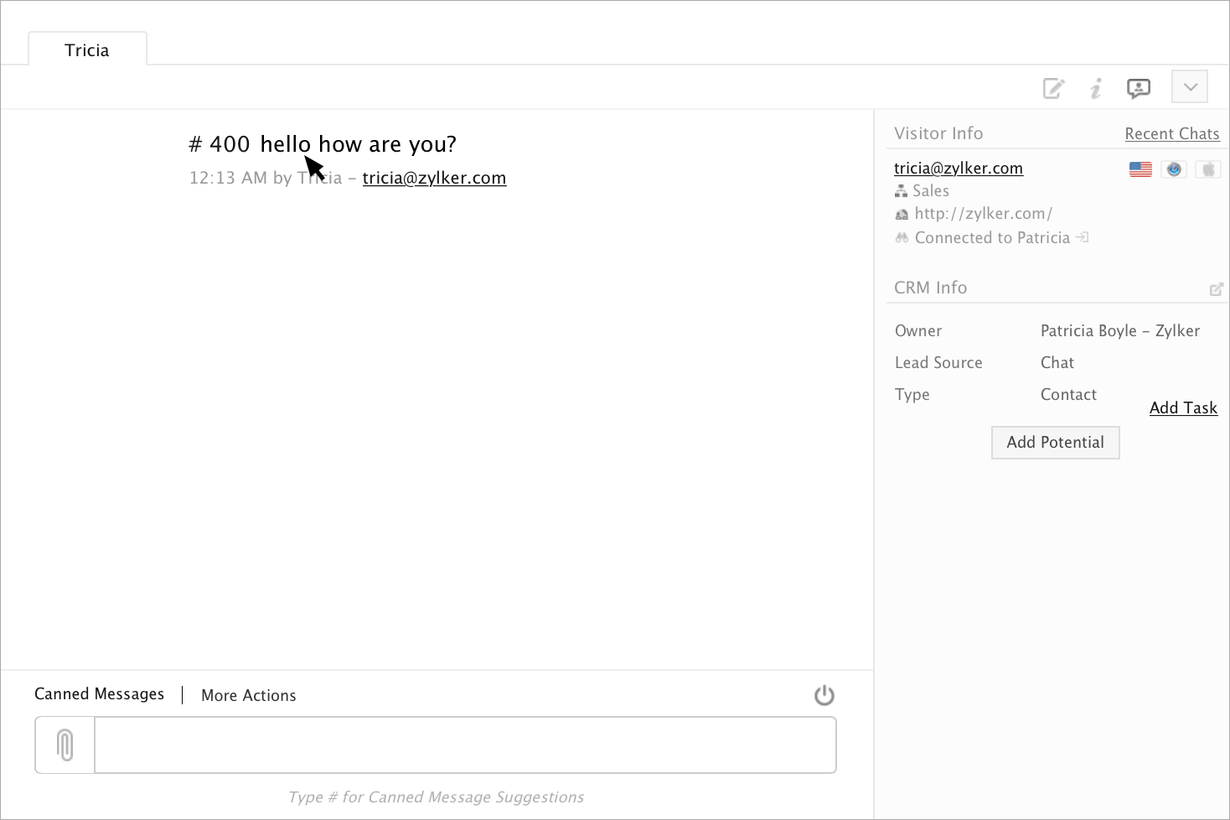Open Canned Messages

[x=99, y=694]
